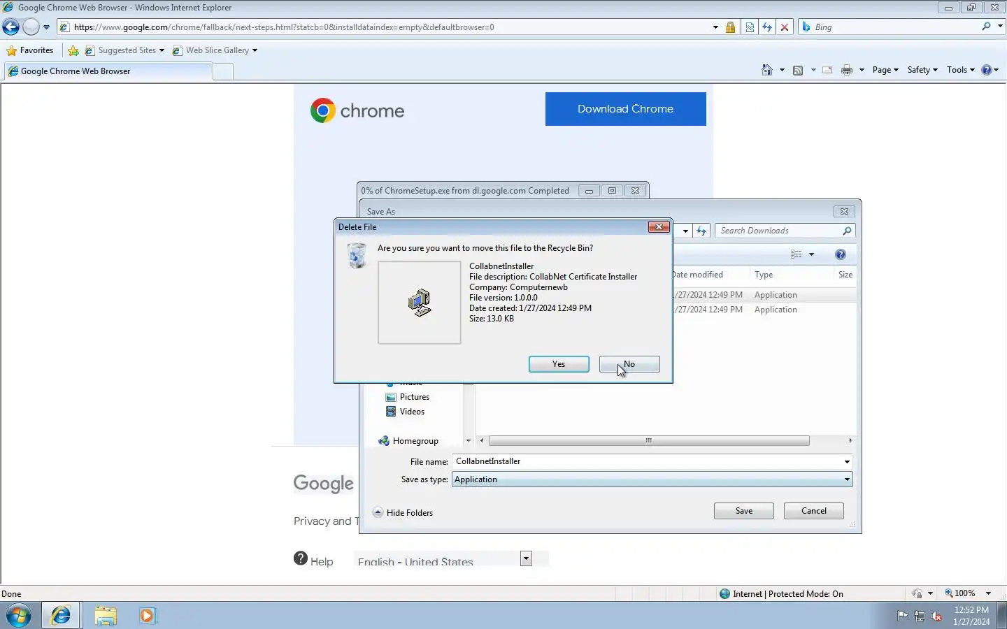
Task: Open the Page menu
Action: pyautogui.click(x=885, y=70)
